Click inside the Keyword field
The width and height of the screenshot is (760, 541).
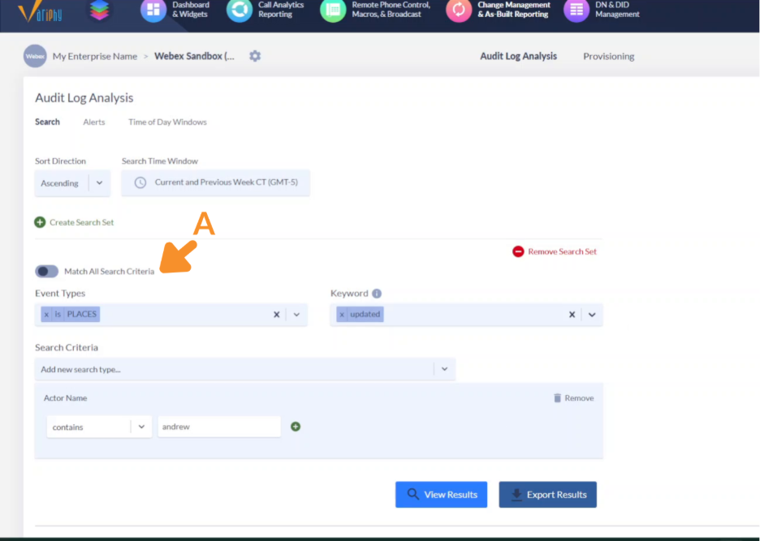tap(466, 315)
